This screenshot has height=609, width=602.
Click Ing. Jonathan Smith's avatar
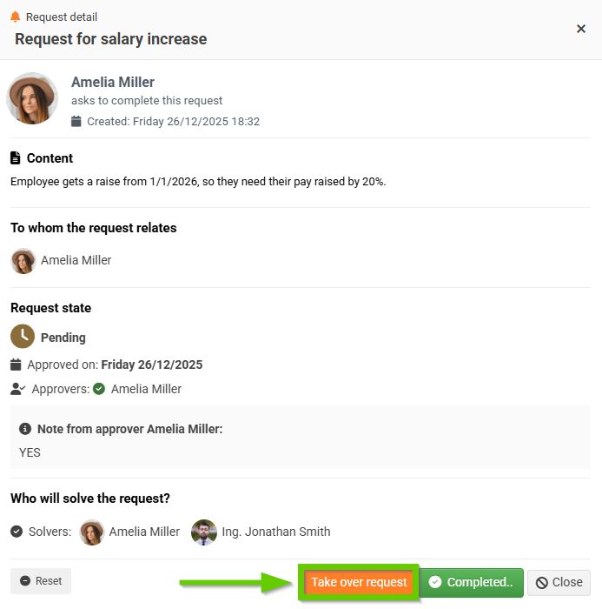(x=204, y=532)
